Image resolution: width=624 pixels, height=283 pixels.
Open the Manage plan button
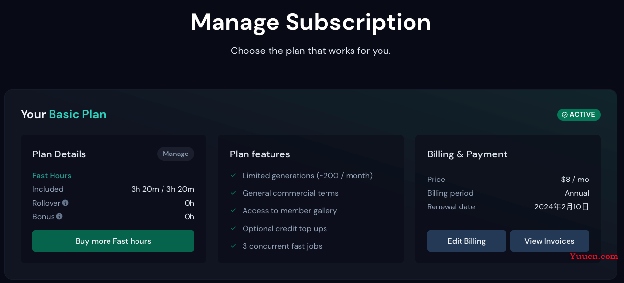[176, 154]
